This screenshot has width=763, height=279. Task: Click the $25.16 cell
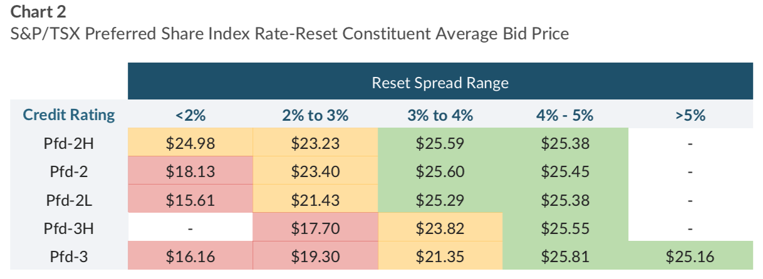[690, 256]
